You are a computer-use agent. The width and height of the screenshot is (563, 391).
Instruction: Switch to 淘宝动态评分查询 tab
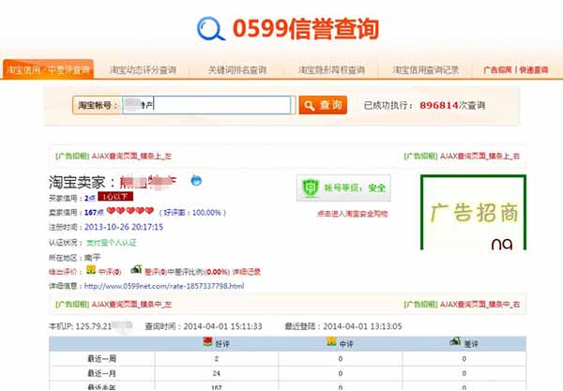pos(143,70)
